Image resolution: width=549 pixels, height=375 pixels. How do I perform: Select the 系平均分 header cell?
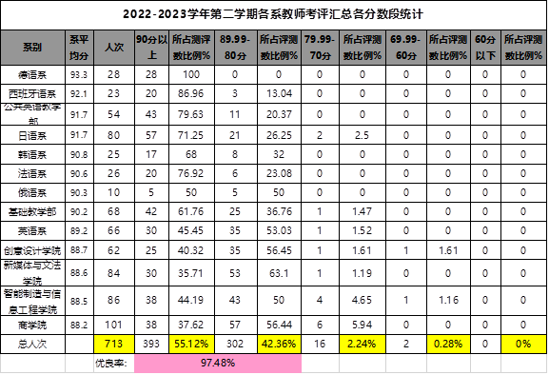point(79,48)
